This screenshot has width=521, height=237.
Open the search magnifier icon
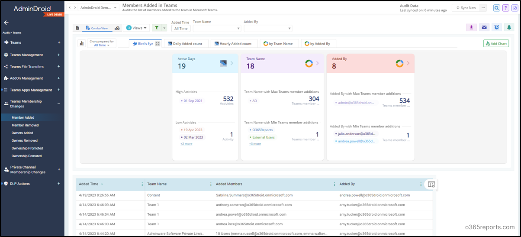point(497,8)
